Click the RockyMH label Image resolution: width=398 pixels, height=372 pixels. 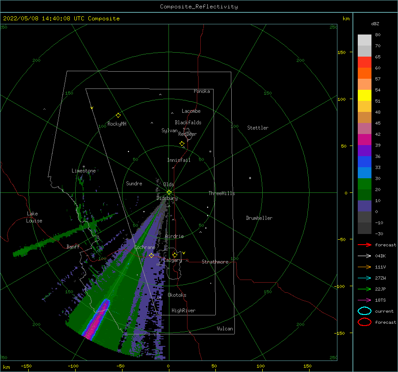tap(117, 124)
